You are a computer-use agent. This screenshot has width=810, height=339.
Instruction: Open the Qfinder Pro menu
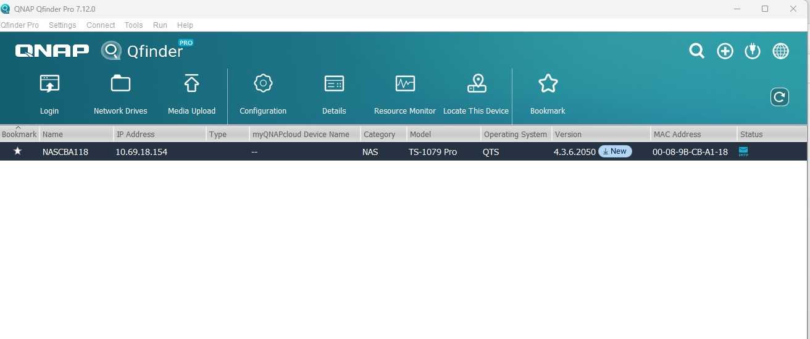click(19, 25)
